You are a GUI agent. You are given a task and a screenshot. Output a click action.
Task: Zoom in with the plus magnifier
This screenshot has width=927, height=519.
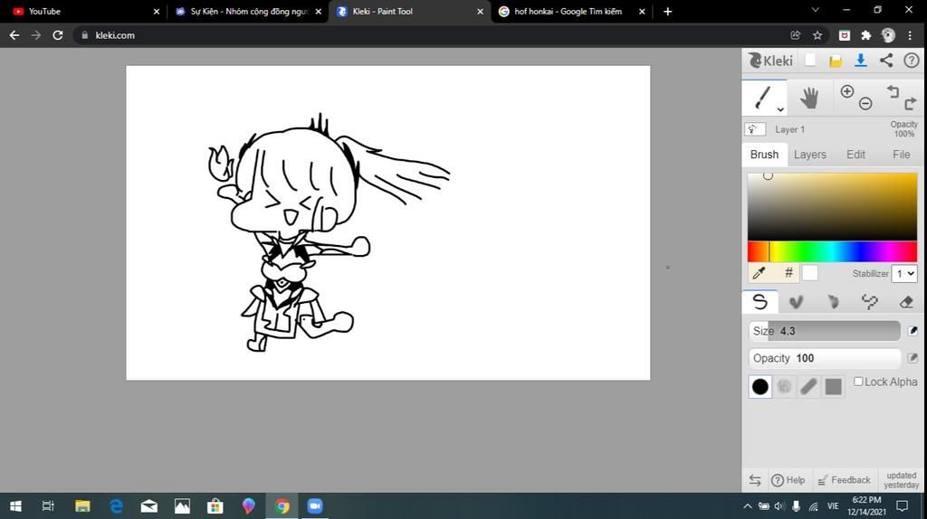click(x=847, y=91)
